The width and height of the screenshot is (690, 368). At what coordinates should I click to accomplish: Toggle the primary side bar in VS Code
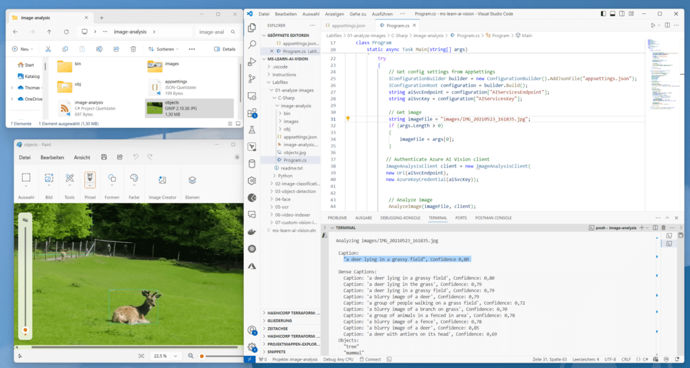tap(603, 14)
